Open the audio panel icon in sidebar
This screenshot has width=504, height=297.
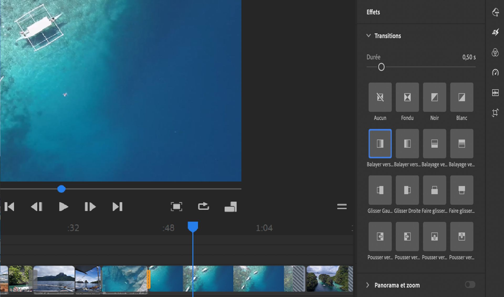click(x=495, y=93)
